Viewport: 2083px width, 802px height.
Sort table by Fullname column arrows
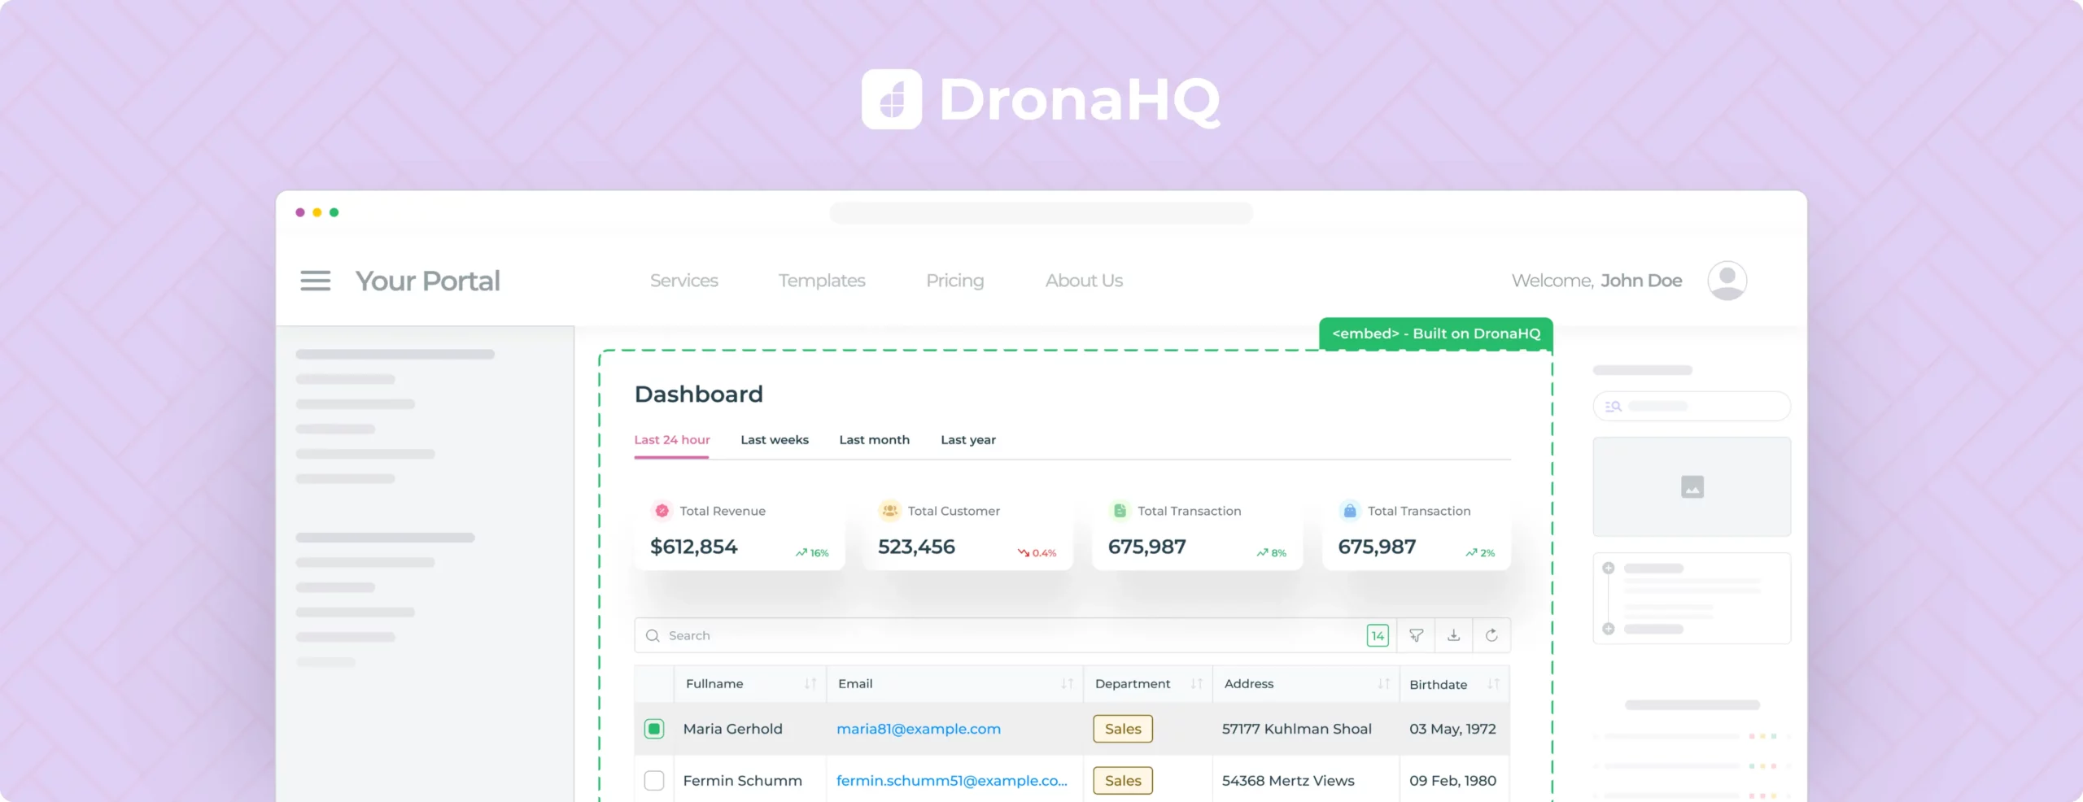coord(810,684)
